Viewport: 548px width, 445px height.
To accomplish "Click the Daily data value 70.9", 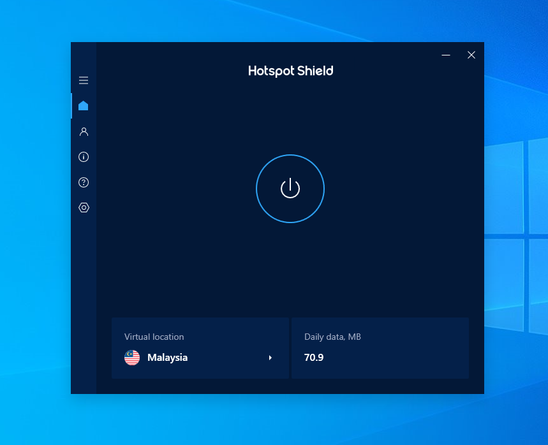I will tap(313, 357).
